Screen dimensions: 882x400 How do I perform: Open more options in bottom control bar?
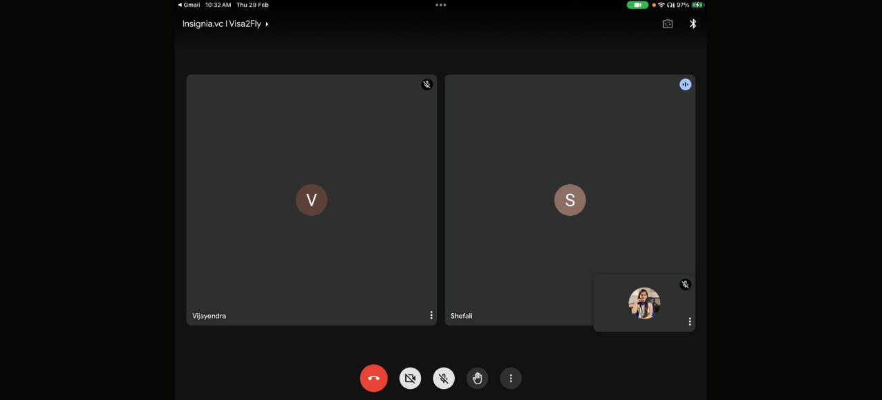(x=511, y=378)
